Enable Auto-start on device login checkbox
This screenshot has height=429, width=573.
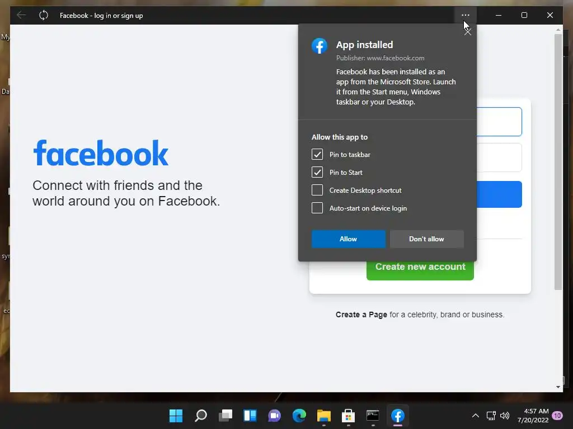click(x=317, y=208)
